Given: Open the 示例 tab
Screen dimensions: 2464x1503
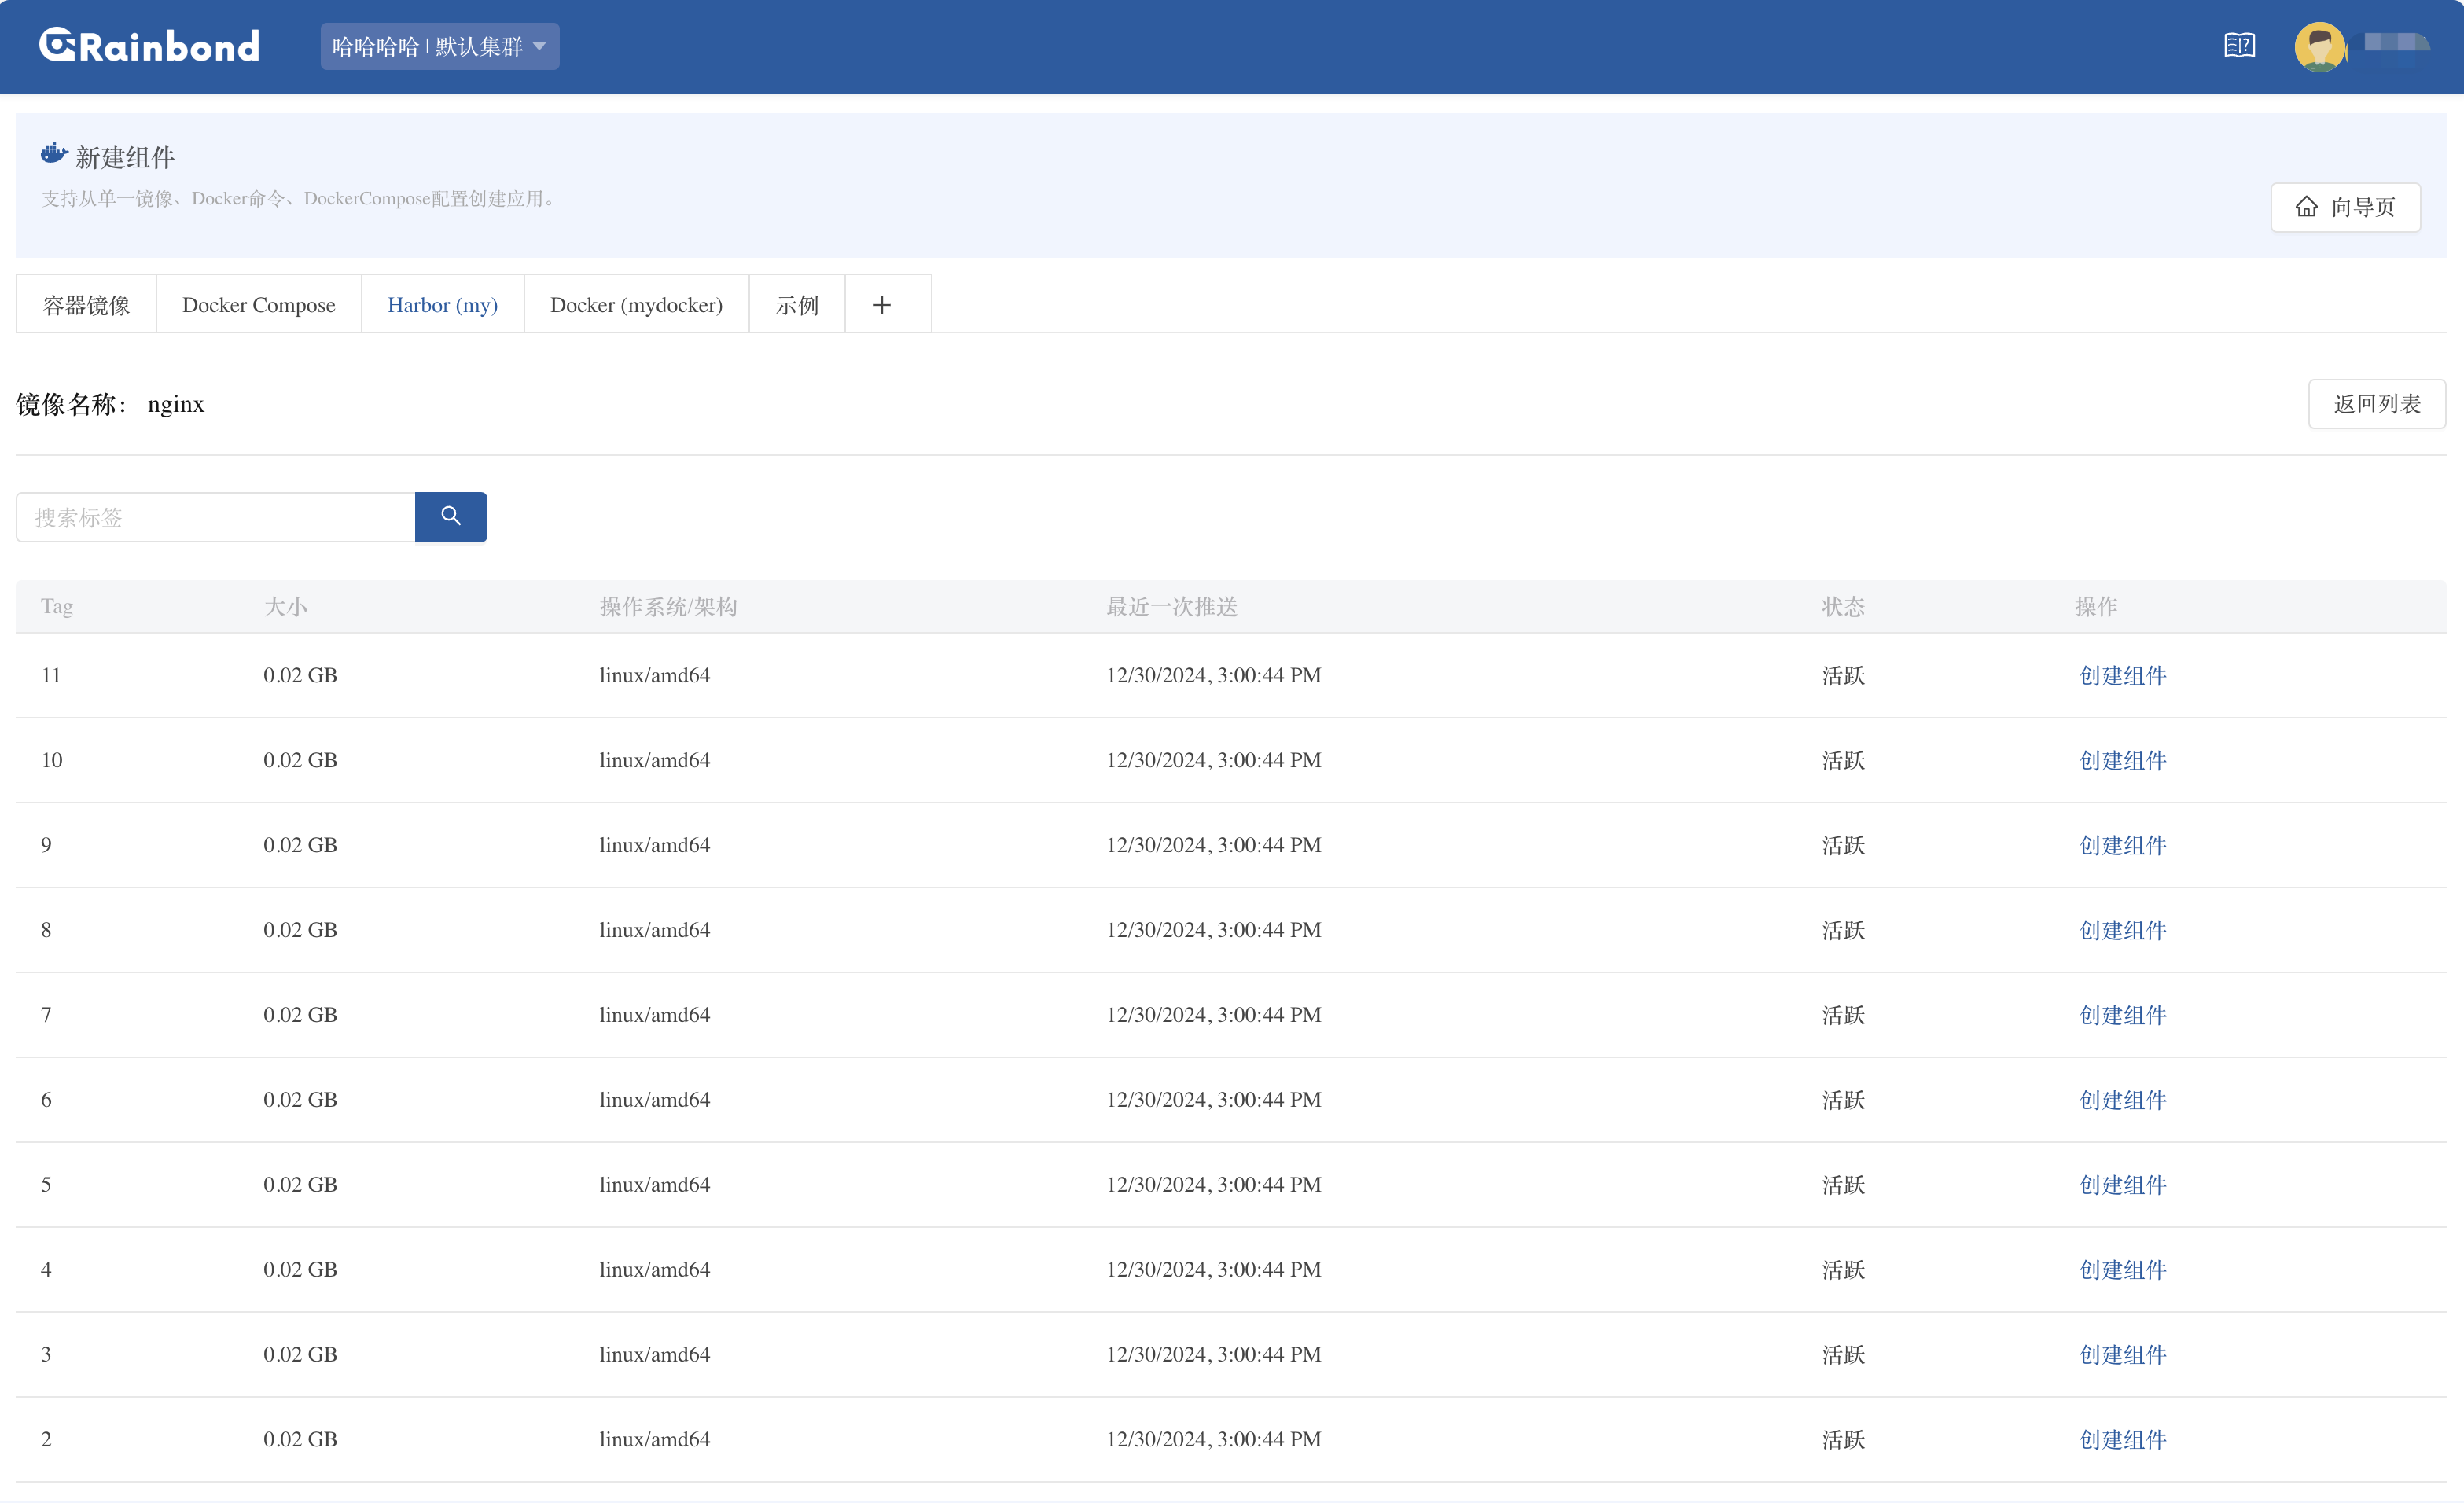Looking at the screenshot, I should pyautogui.click(x=796, y=305).
